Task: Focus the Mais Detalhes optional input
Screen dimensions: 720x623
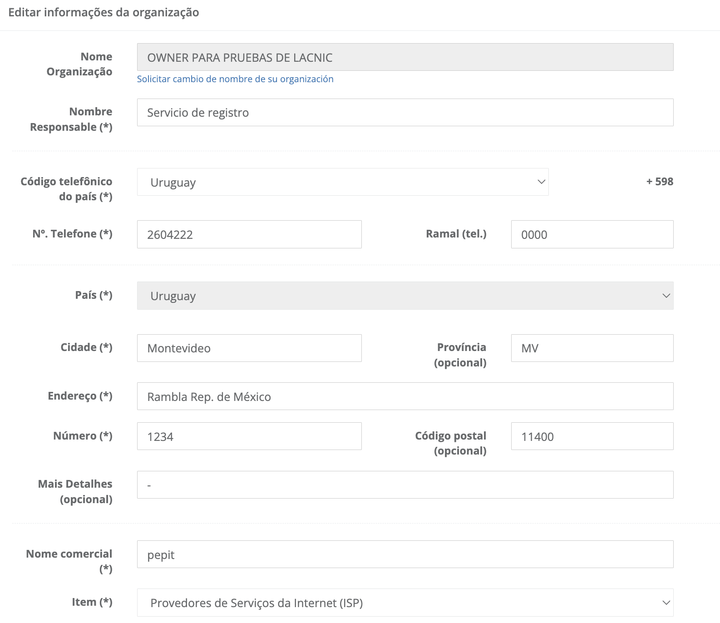Action: point(404,485)
